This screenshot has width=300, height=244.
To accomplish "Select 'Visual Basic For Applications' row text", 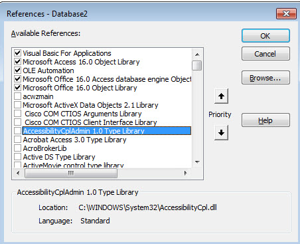I will [67, 53].
